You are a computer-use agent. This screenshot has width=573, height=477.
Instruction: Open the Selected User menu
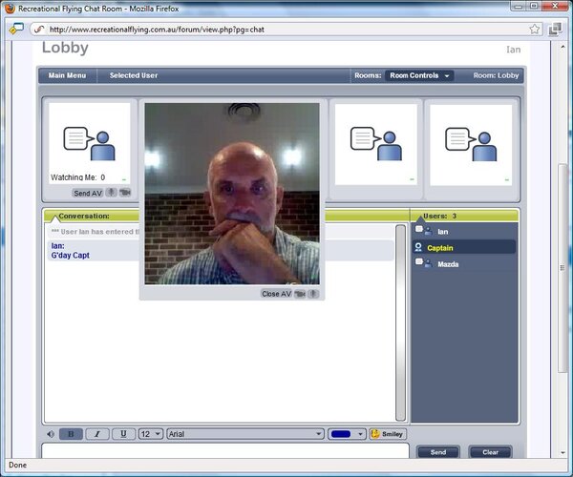click(134, 75)
